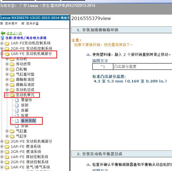Expand 1AR-FE 进气/排气系统 node

coord(2,167)
